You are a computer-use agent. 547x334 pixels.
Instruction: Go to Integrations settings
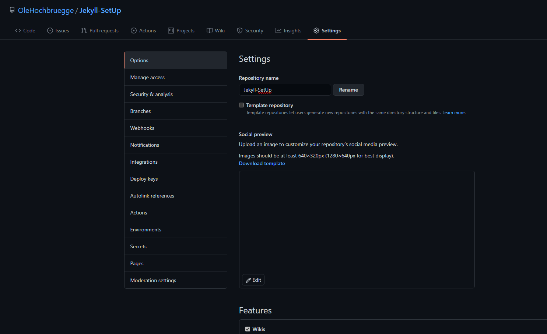click(x=176, y=162)
